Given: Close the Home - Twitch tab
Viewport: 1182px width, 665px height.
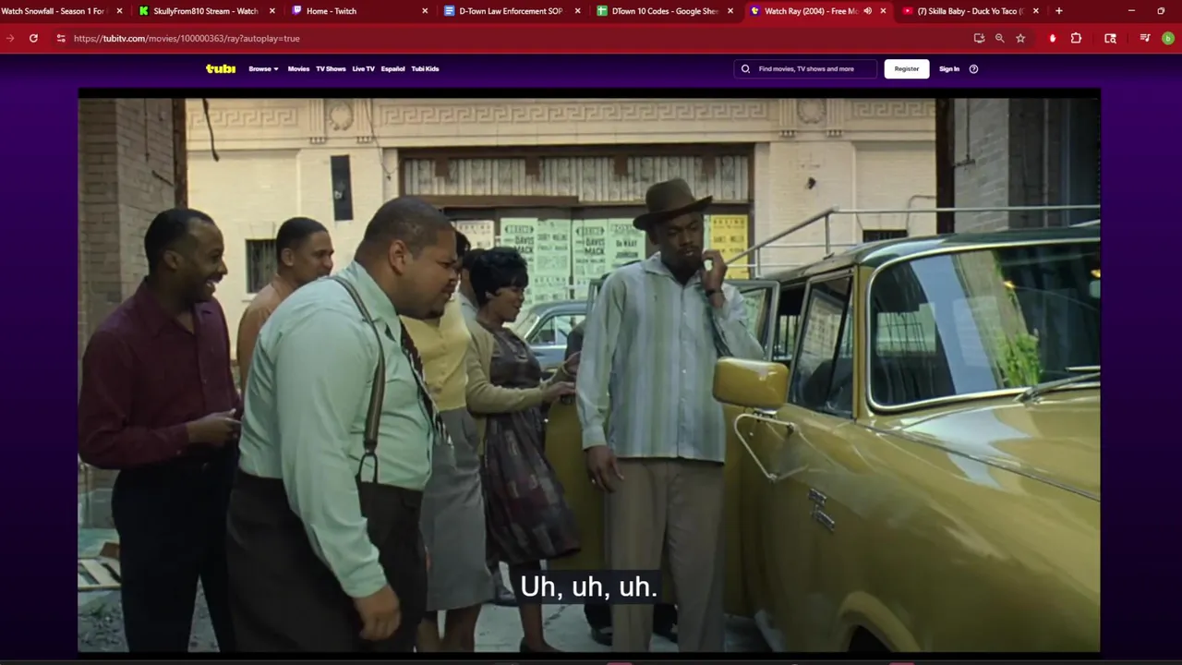Looking at the screenshot, I should 425,11.
